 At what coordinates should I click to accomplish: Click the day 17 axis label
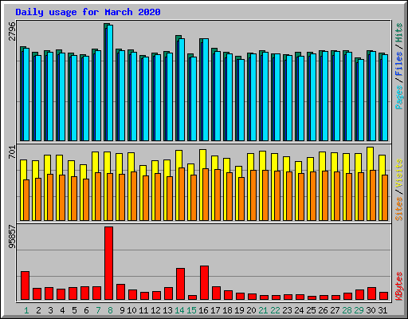[x=215, y=310]
